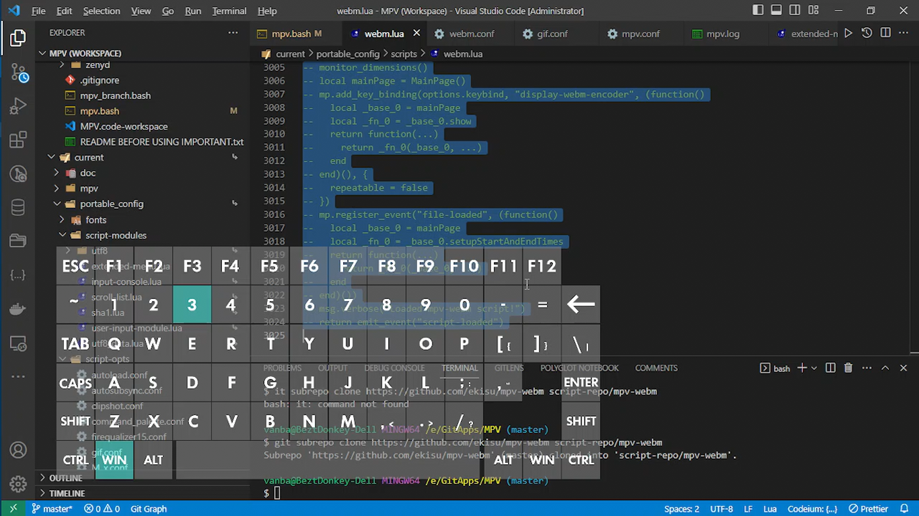Split the editor to the right

click(x=885, y=33)
